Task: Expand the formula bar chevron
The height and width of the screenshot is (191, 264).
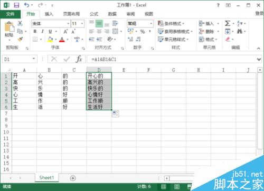Action: pyautogui.click(x=259, y=60)
